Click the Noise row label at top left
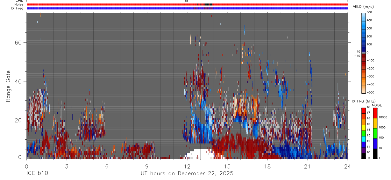This screenshot has width=391, height=180. [x=19, y=4]
